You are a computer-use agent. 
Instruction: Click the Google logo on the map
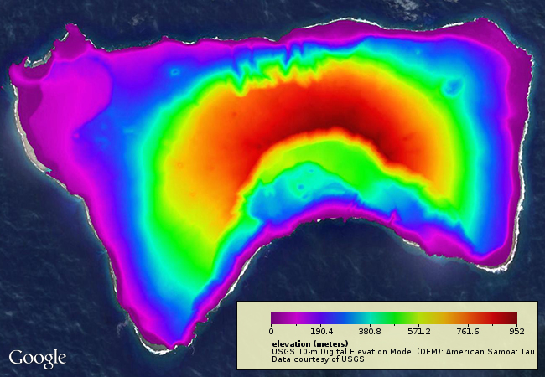point(37,359)
